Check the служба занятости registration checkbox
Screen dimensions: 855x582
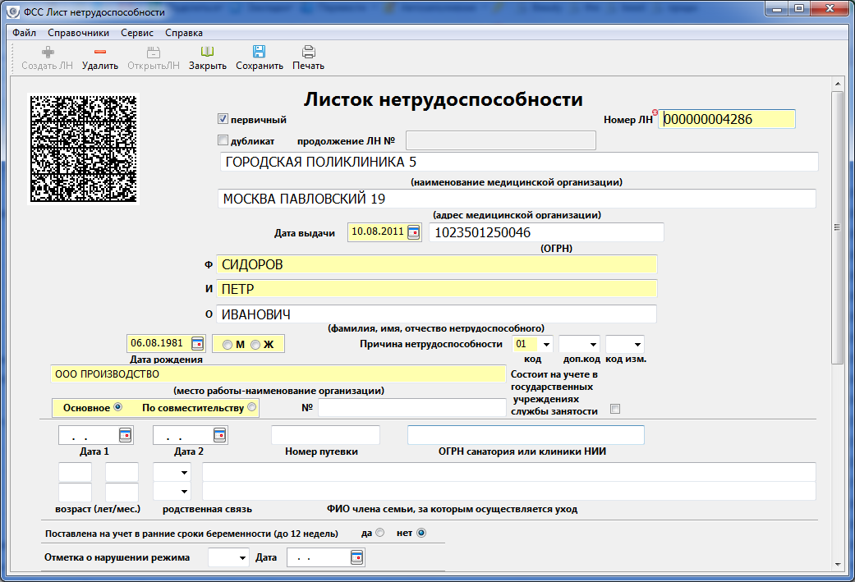pos(615,409)
